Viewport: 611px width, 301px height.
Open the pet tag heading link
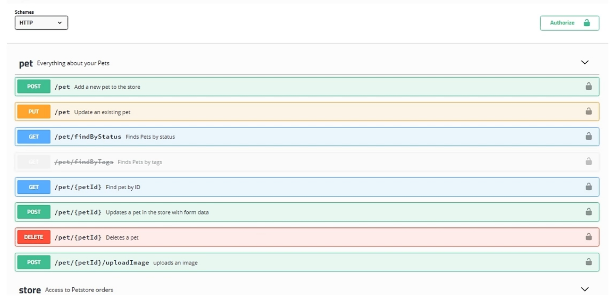pos(26,64)
